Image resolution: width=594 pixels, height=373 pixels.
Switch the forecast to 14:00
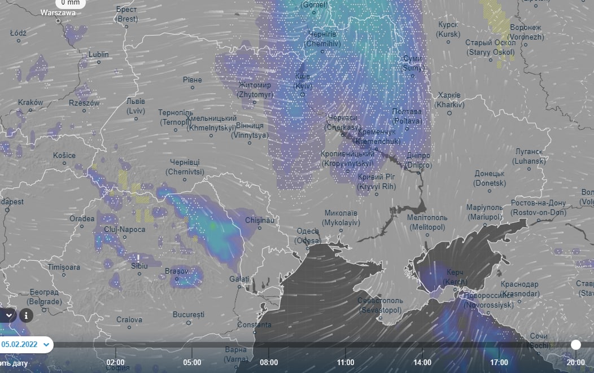pos(422,362)
